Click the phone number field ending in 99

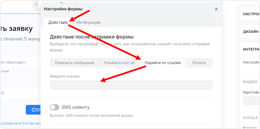[x=18, y=94]
